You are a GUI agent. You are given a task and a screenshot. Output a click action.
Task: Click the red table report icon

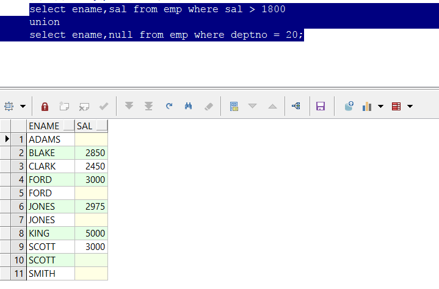pos(396,106)
